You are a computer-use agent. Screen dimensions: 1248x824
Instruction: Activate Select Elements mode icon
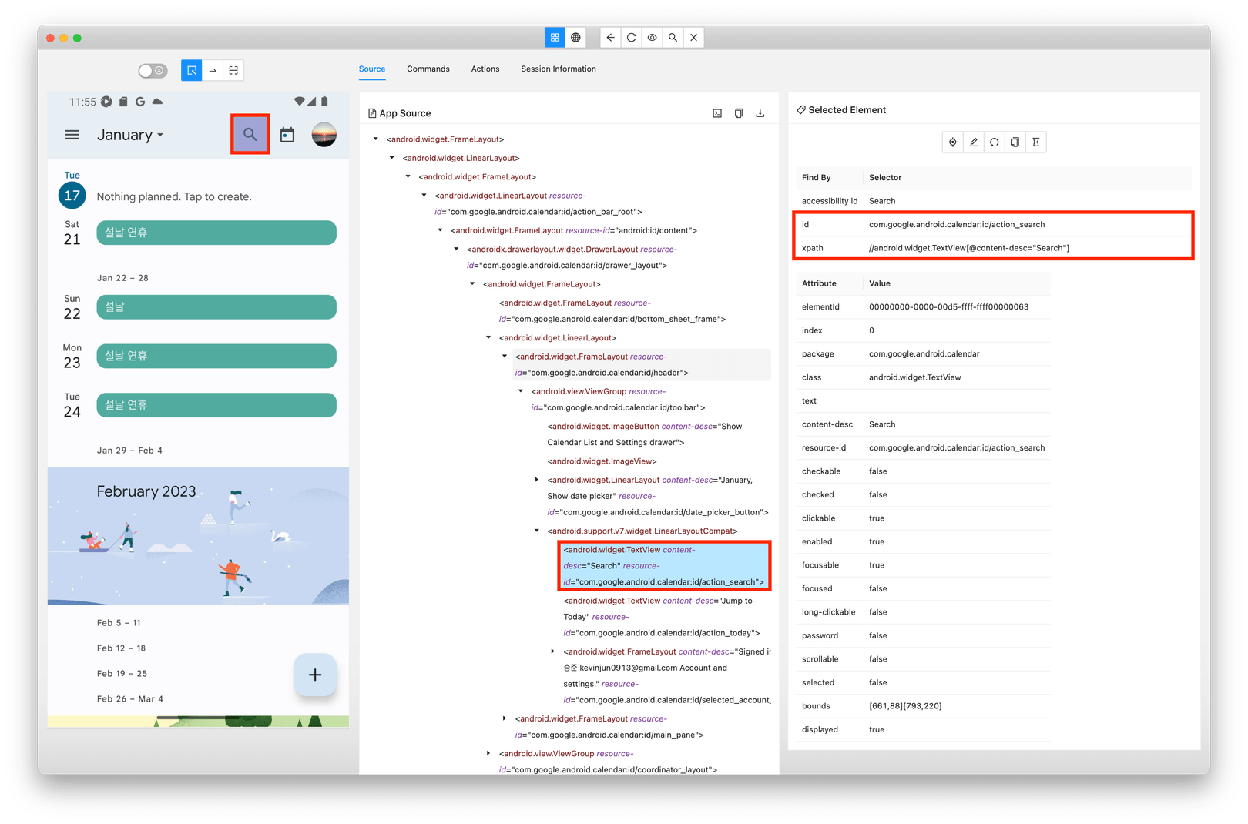click(192, 70)
